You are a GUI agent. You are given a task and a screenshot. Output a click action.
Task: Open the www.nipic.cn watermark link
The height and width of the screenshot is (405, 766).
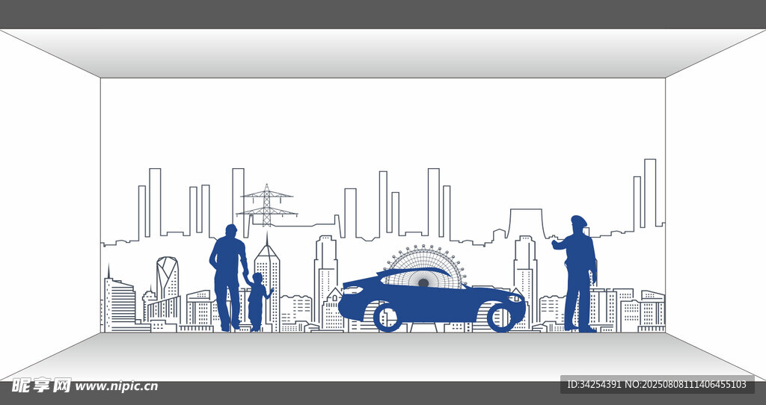click(x=117, y=386)
